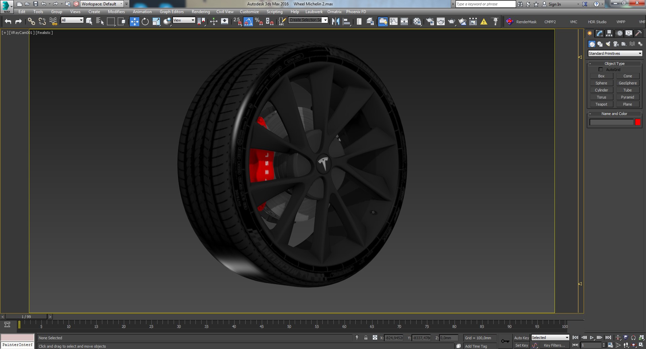Click the Redo arrow in main toolbar
The height and width of the screenshot is (349, 646).
click(19, 22)
